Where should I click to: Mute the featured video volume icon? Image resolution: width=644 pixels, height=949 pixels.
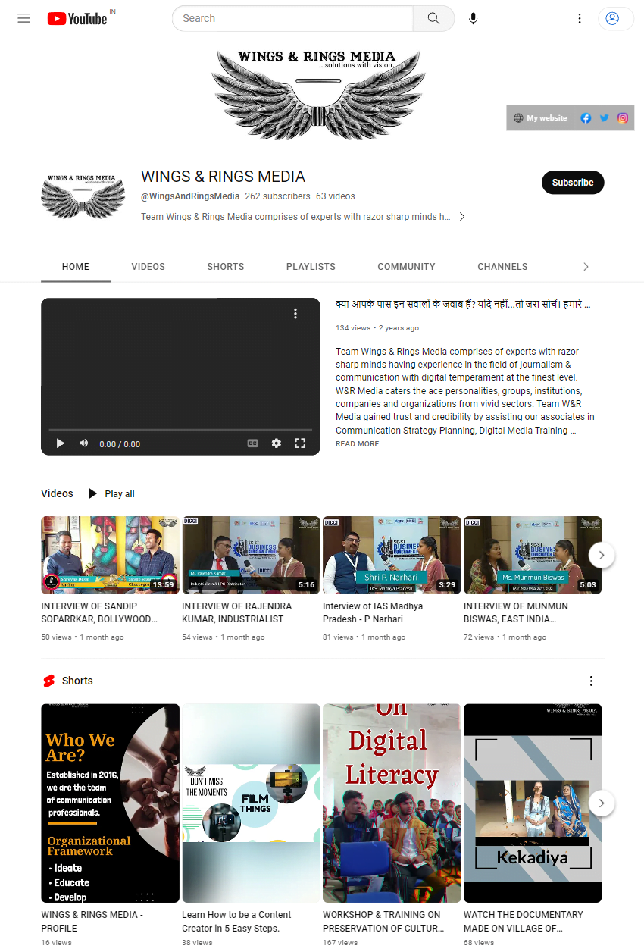(83, 443)
